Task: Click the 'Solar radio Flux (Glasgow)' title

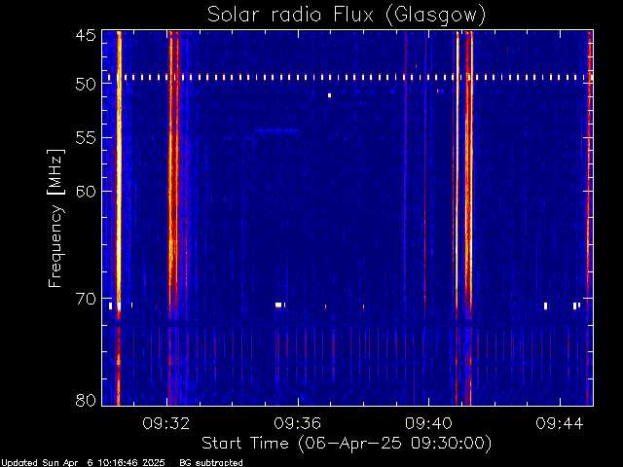Action: (347, 16)
